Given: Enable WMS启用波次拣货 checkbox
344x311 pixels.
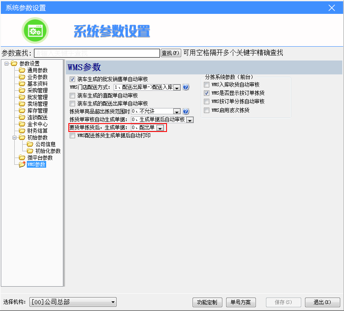Looking at the screenshot, I should pos(206,110).
